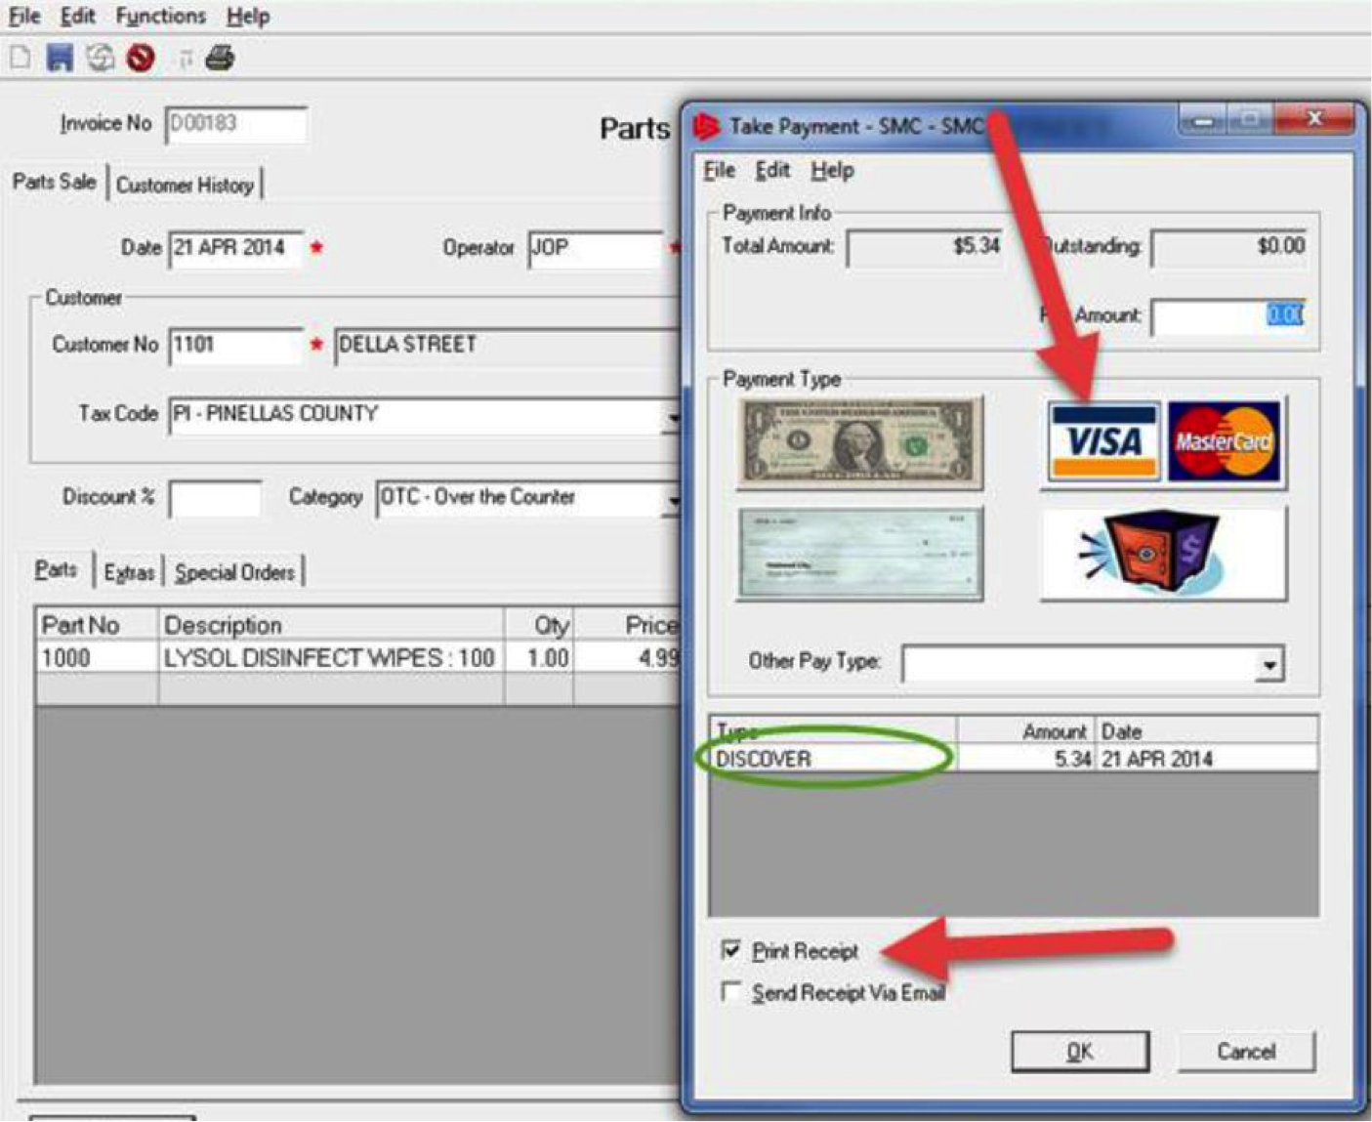This screenshot has height=1122, width=1372.
Task: Click payment amount 5.34 cell
Action: click(x=1025, y=759)
